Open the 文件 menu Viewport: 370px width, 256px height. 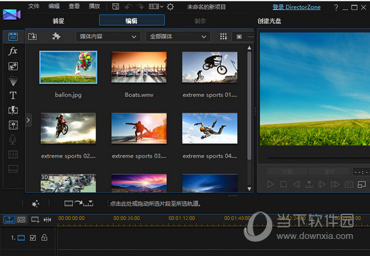[x=33, y=6]
